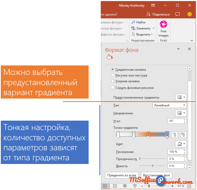Click the drawing group dialog launcher icon
This screenshot has width=197, height=190.
[127, 40]
